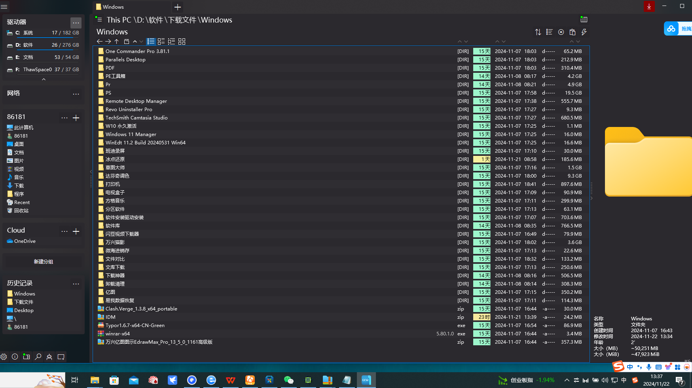Viewport: 692px width, 388px height.
Task: Open OneDrive in Cloud group
Action: pyautogui.click(x=21, y=241)
